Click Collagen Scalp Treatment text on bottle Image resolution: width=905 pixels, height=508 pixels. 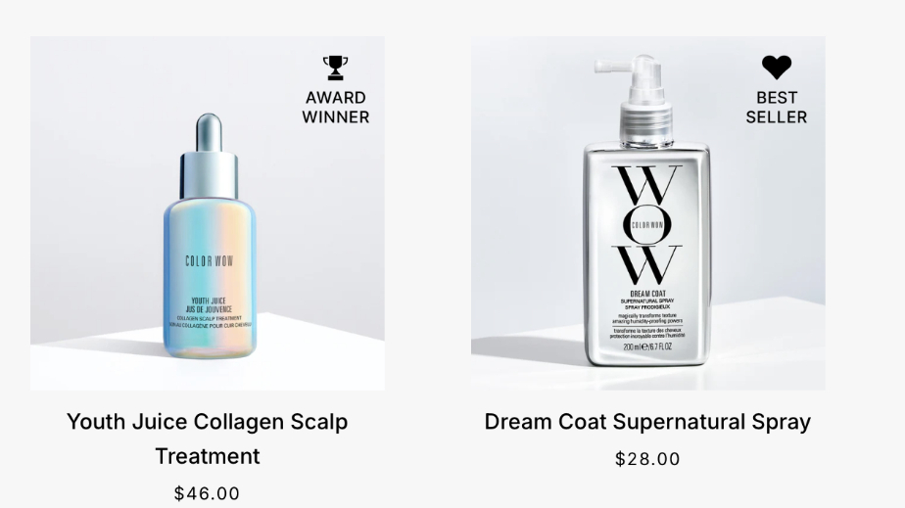point(209,318)
